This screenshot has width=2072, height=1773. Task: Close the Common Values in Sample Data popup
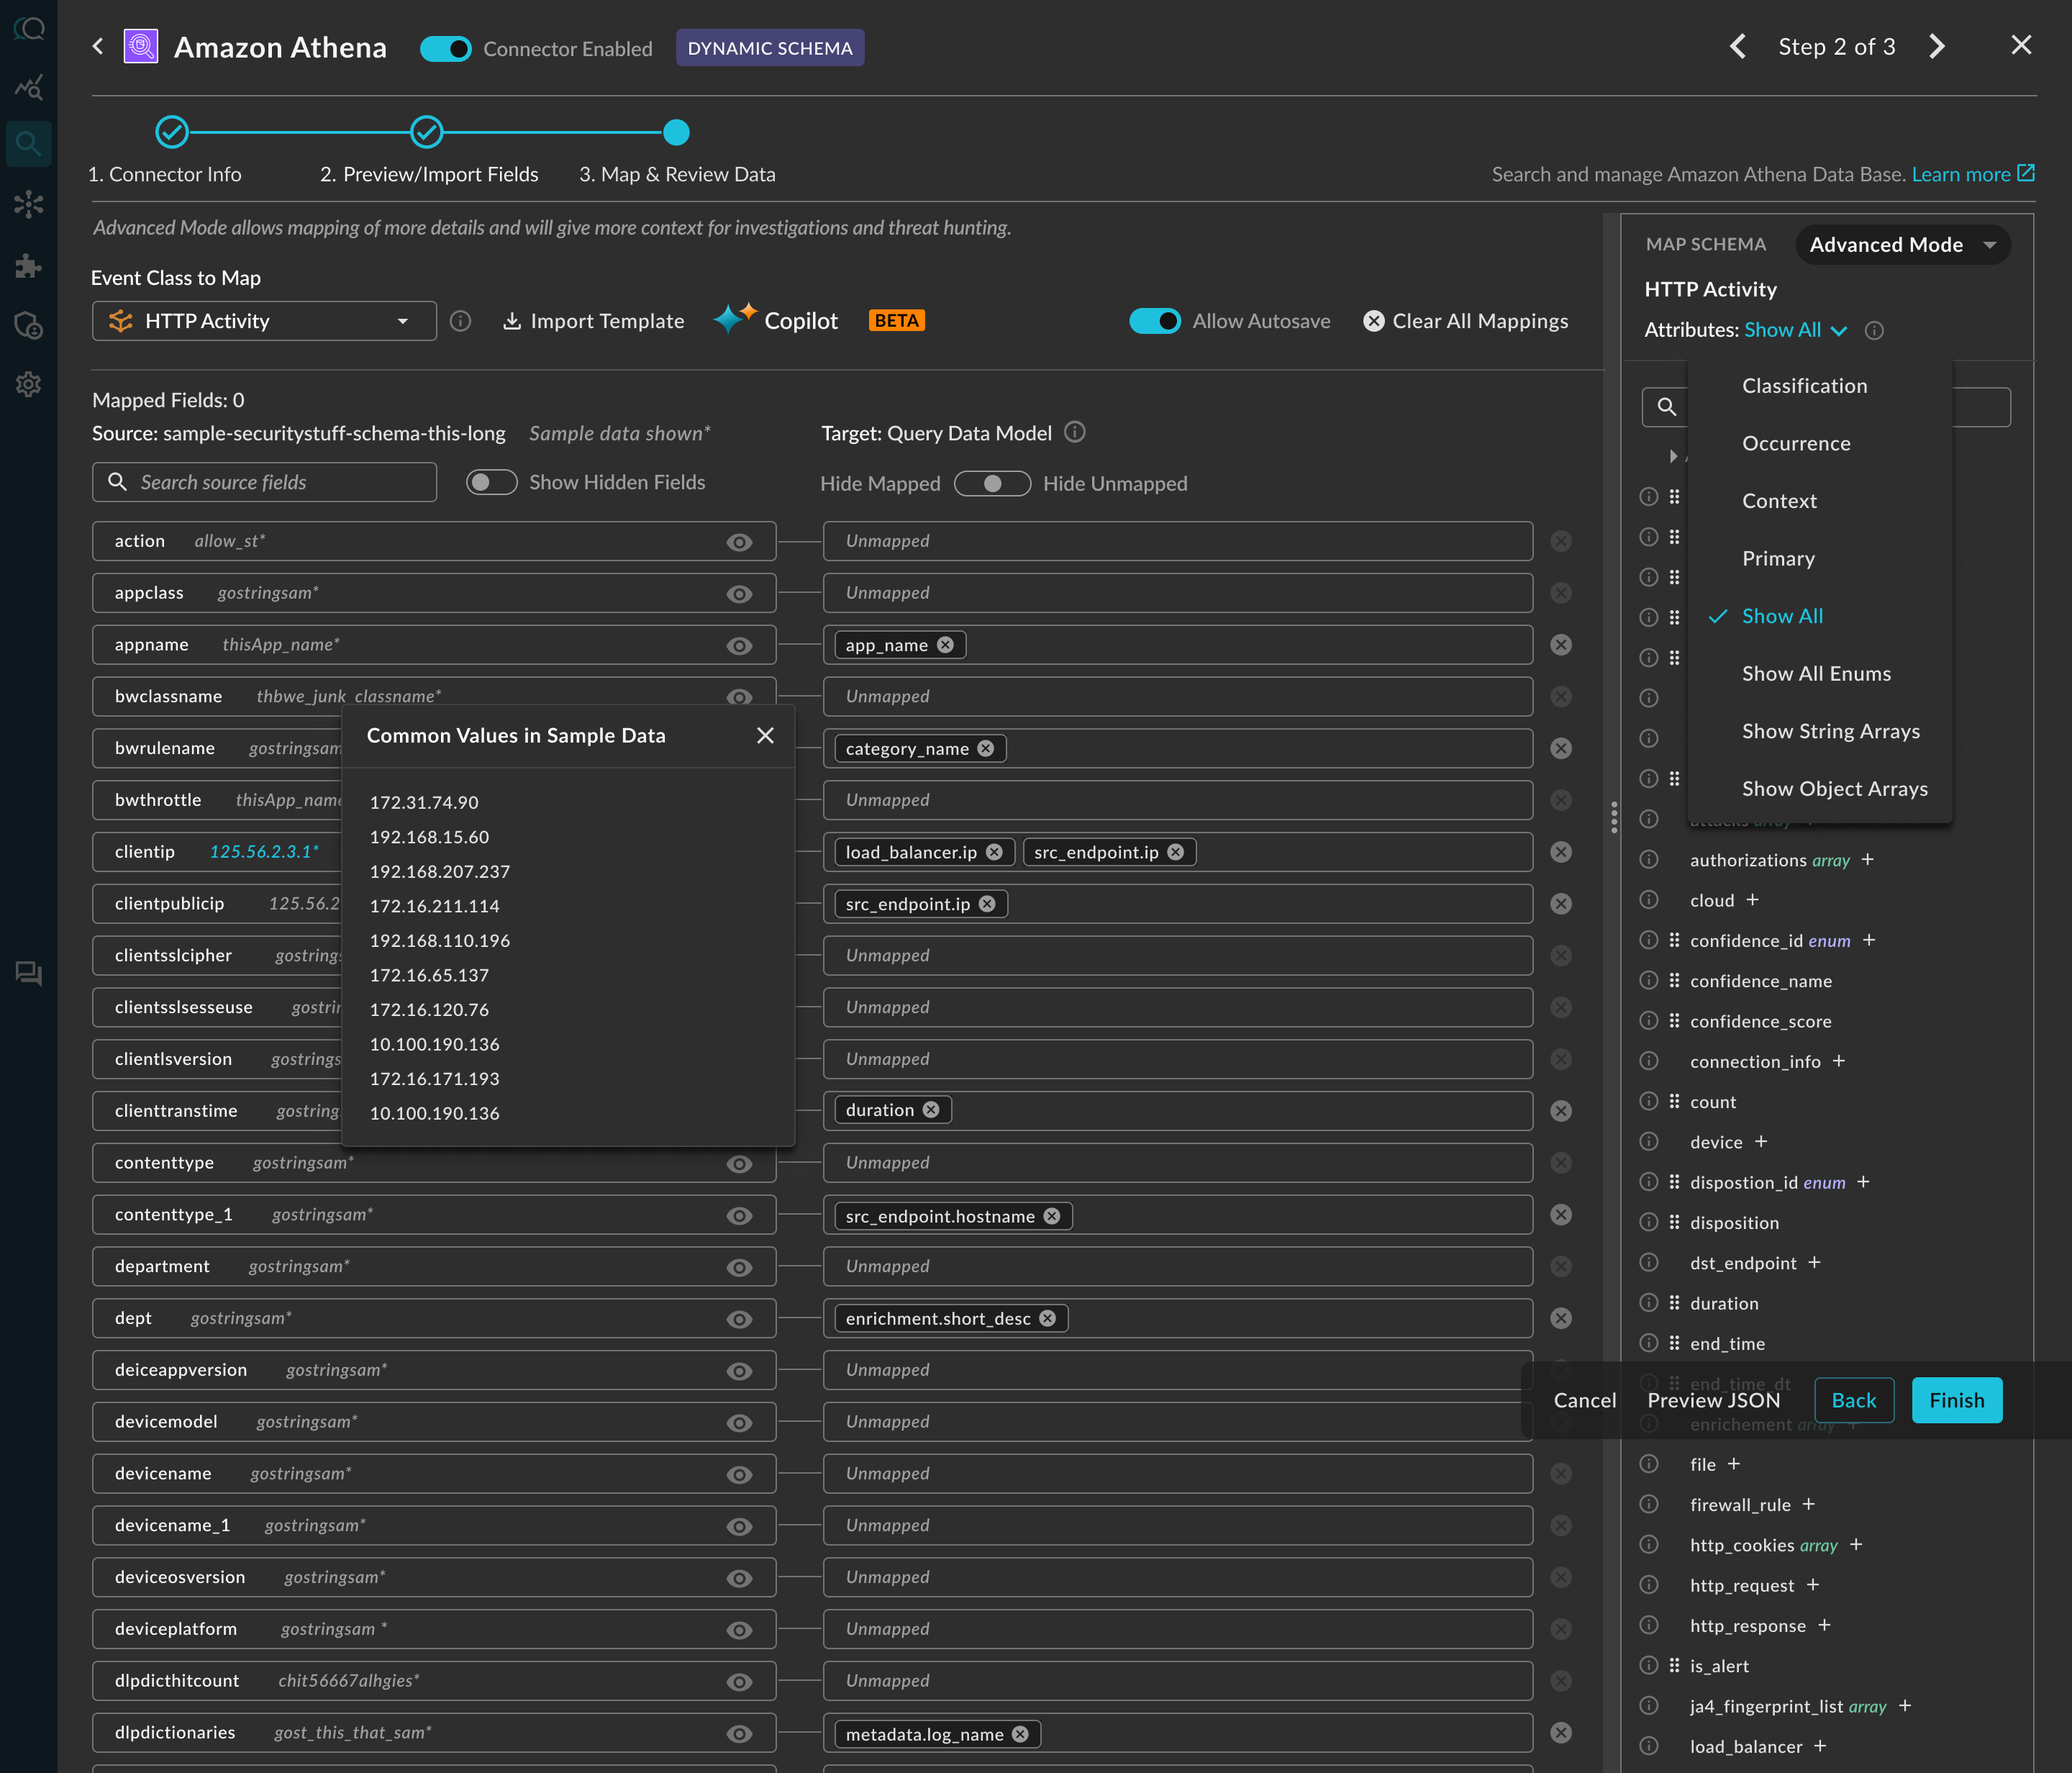(x=766, y=735)
